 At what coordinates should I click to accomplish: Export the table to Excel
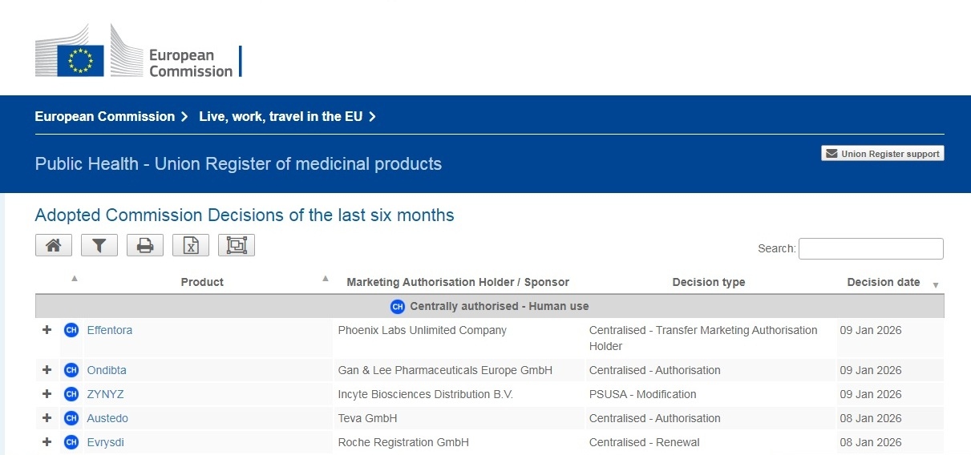tap(191, 246)
